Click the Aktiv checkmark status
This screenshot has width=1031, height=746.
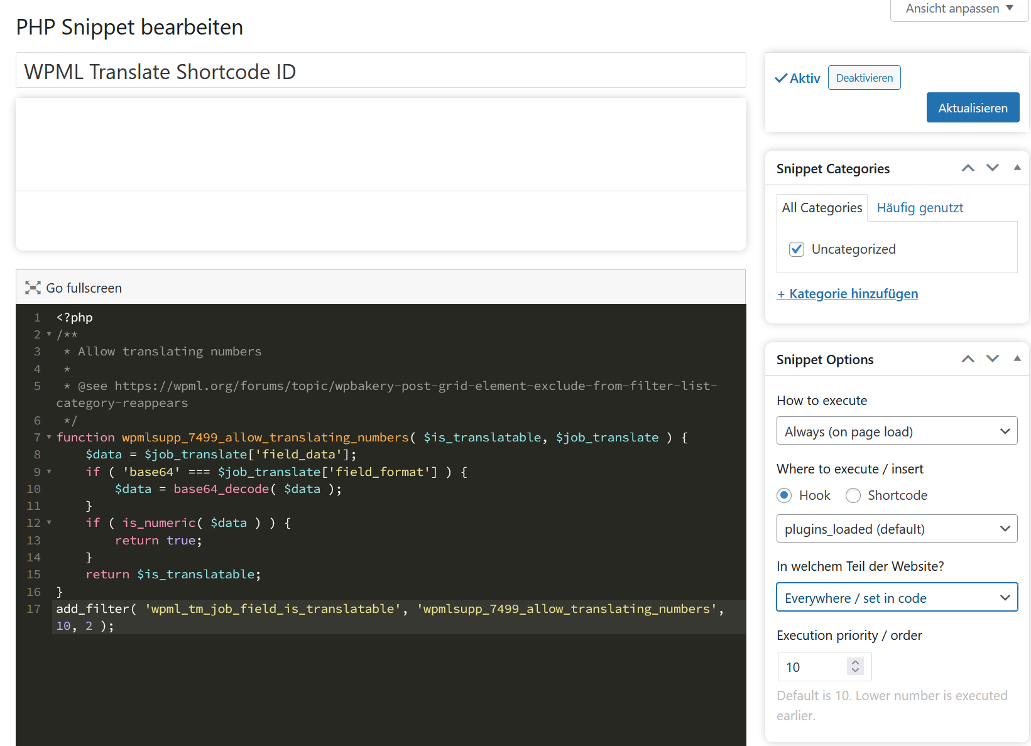click(797, 78)
